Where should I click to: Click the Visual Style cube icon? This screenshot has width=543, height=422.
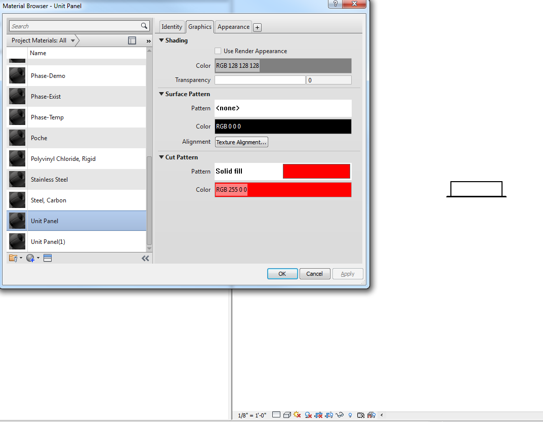coord(287,415)
